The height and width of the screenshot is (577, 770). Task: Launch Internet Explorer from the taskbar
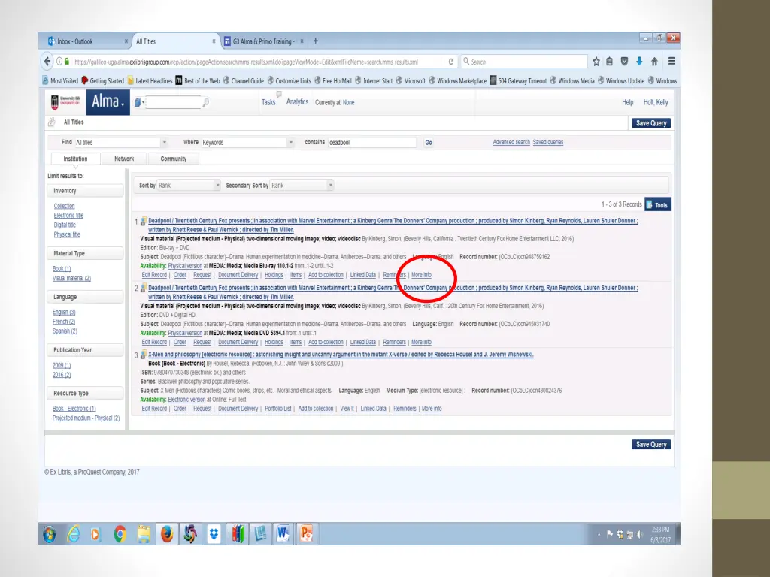[x=73, y=534]
